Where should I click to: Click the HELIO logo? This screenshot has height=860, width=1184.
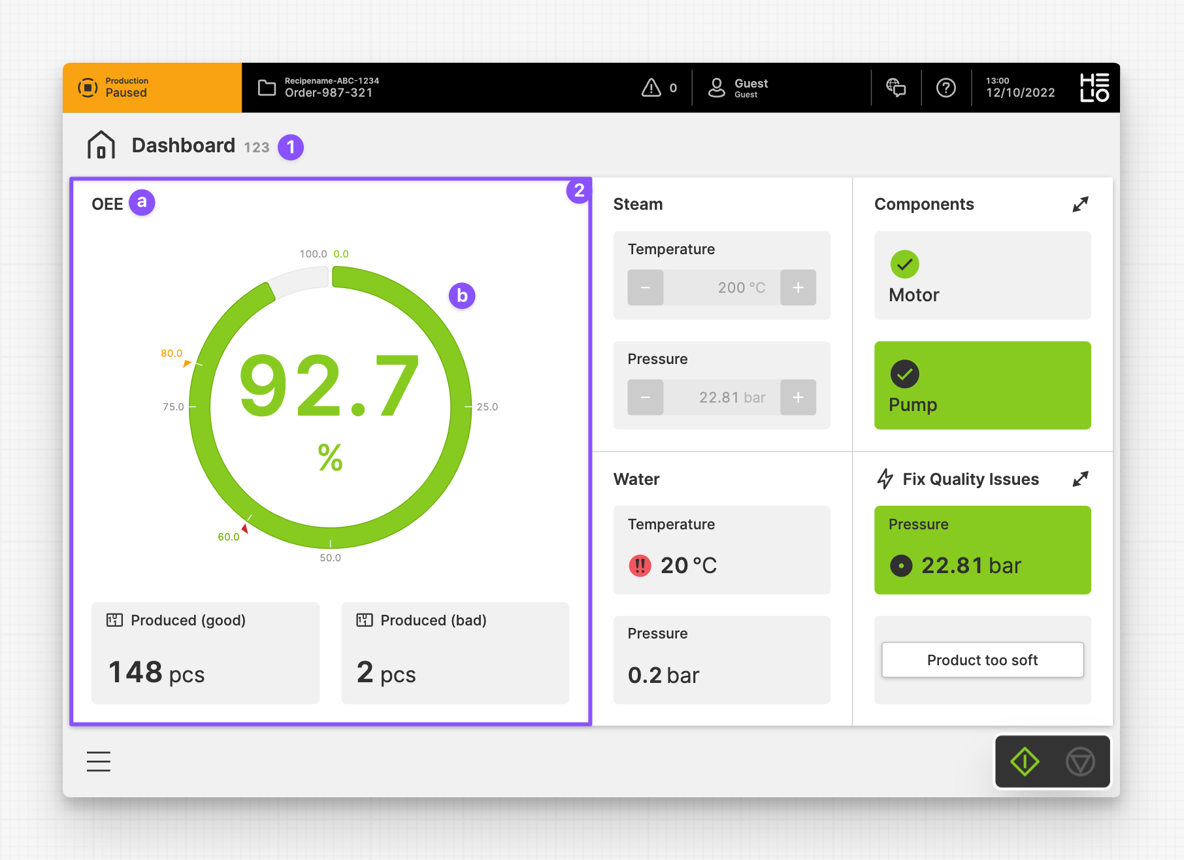click(x=1094, y=88)
